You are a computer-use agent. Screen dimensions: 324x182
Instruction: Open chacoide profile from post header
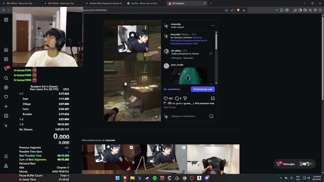click(176, 24)
